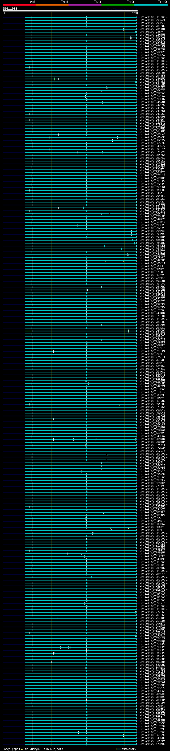Select the UniRef100_Q09GF1 label
This screenshot has width=170, height=751.
(152, 342)
